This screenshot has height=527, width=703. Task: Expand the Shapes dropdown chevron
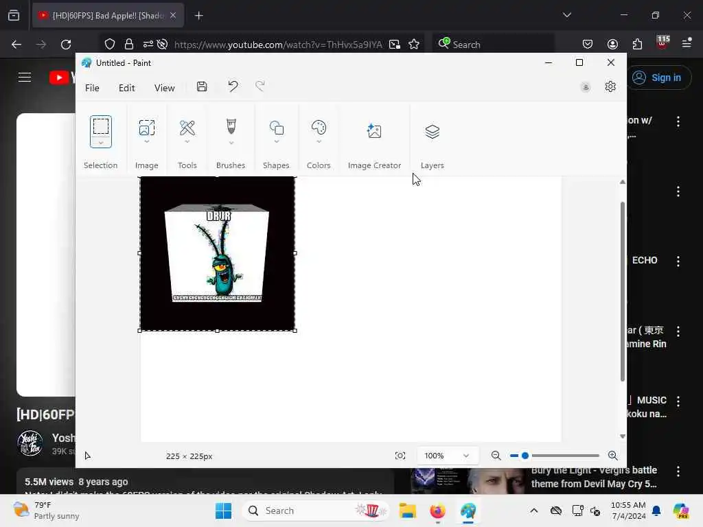point(276,141)
